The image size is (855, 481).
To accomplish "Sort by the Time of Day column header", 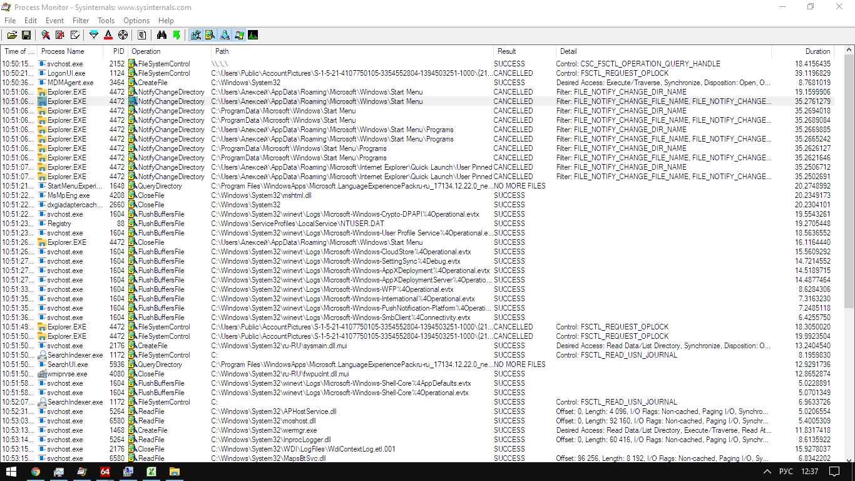I will click(x=18, y=51).
